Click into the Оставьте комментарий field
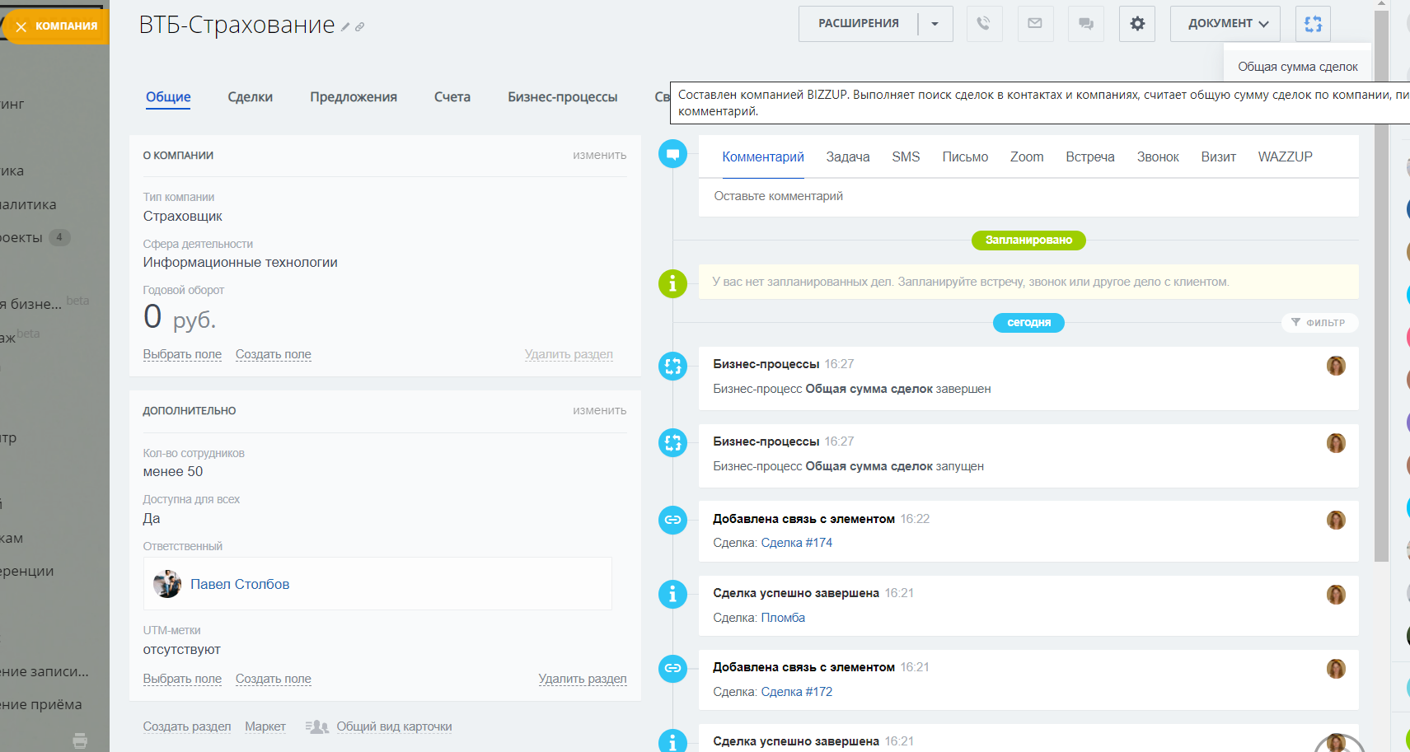This screenshot has width=1410, height=752. [x=1028, y=197]
